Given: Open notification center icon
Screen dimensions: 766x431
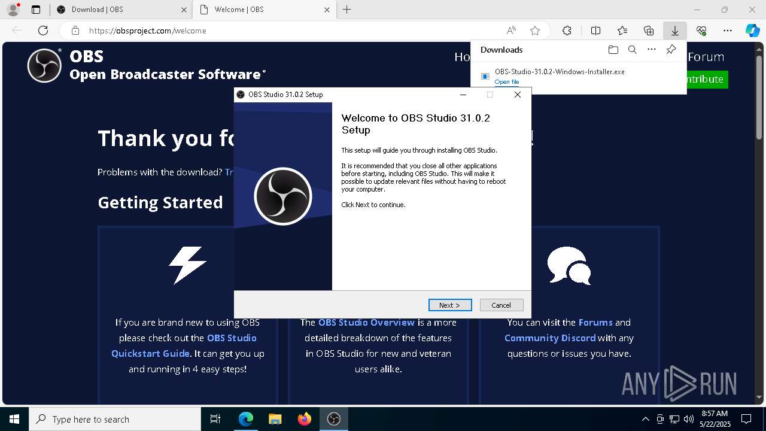Looking at the screenshot, I should 746,419.
